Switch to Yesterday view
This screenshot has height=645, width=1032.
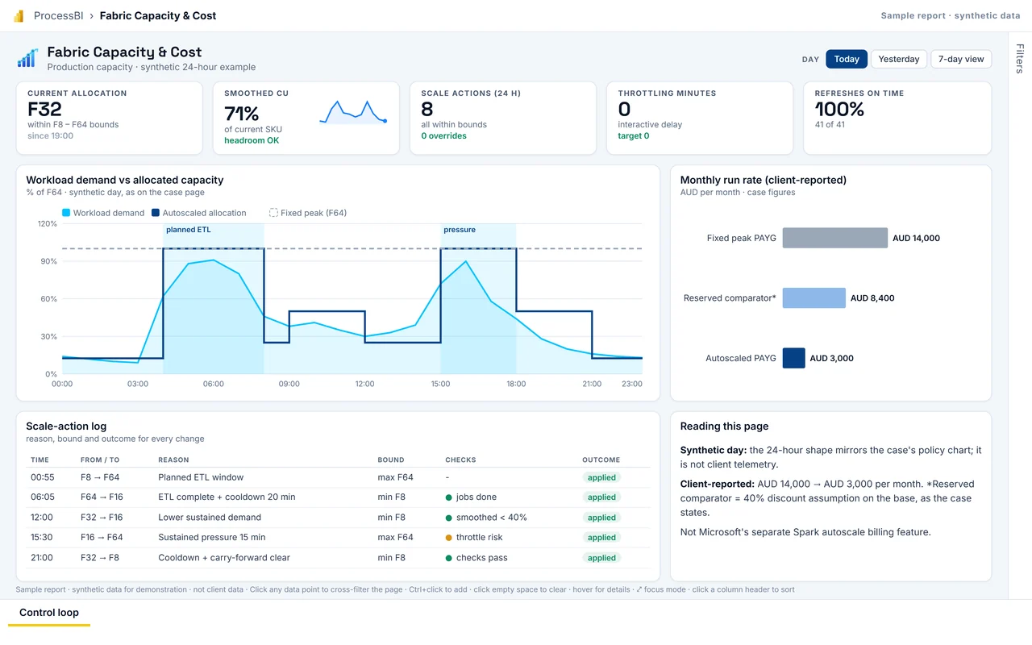(899, 59)
